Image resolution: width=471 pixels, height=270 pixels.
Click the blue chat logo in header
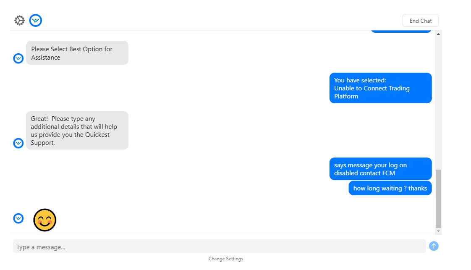pyautogui.click(x=35, y=21)
